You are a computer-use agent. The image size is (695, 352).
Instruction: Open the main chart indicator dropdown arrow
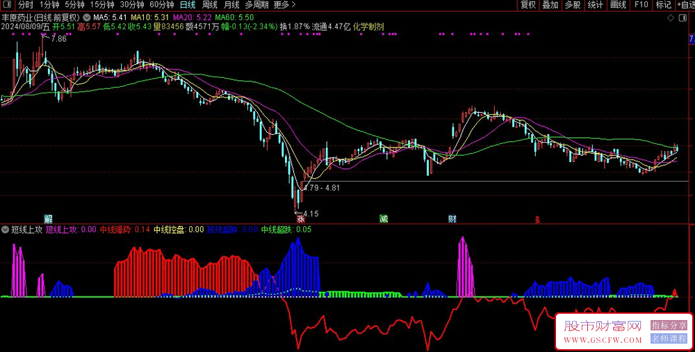(86, 18)
